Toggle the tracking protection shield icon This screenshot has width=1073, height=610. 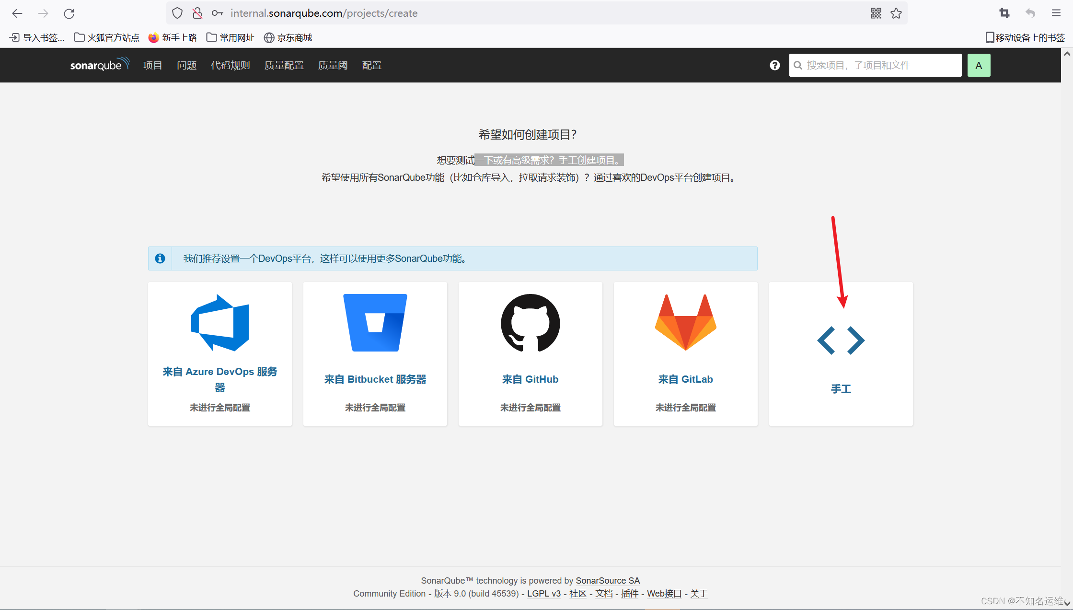pyautogui.click(x=177, y=13)
